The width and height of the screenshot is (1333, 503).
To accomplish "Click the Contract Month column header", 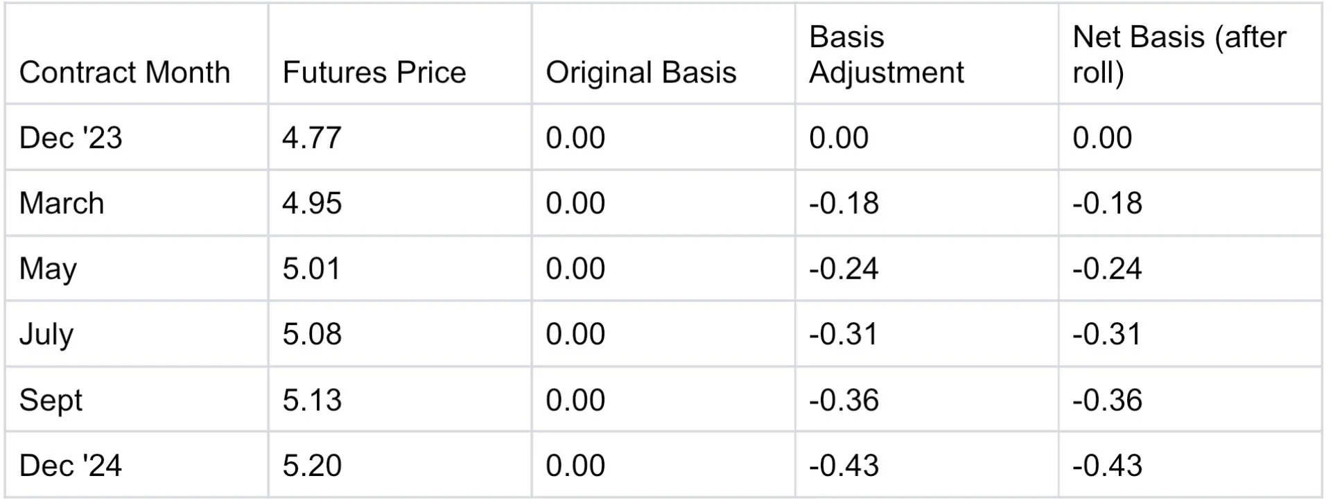I will point(125,73).
